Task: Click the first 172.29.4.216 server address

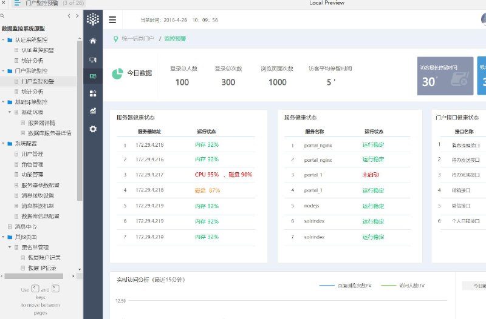Action: pyautogui.click(x=149, y=145)
